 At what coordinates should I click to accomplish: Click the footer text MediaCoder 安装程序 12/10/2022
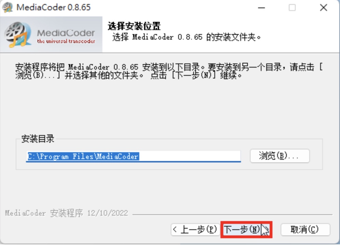tap(66, 213)
